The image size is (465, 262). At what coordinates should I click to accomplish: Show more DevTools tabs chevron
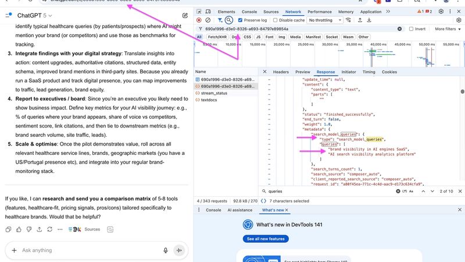pos(388,12)
